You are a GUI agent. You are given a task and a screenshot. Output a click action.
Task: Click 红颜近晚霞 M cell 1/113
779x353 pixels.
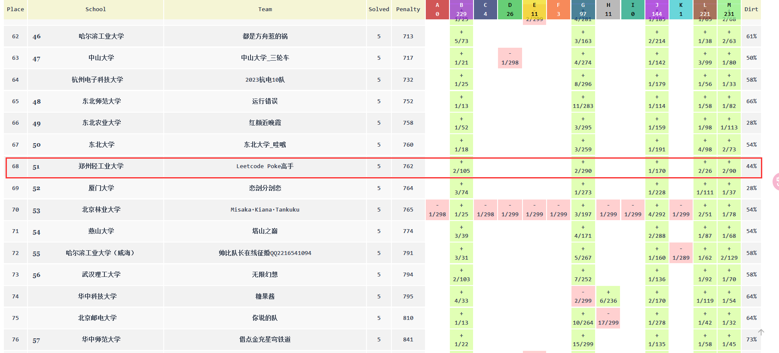point(729,123)
